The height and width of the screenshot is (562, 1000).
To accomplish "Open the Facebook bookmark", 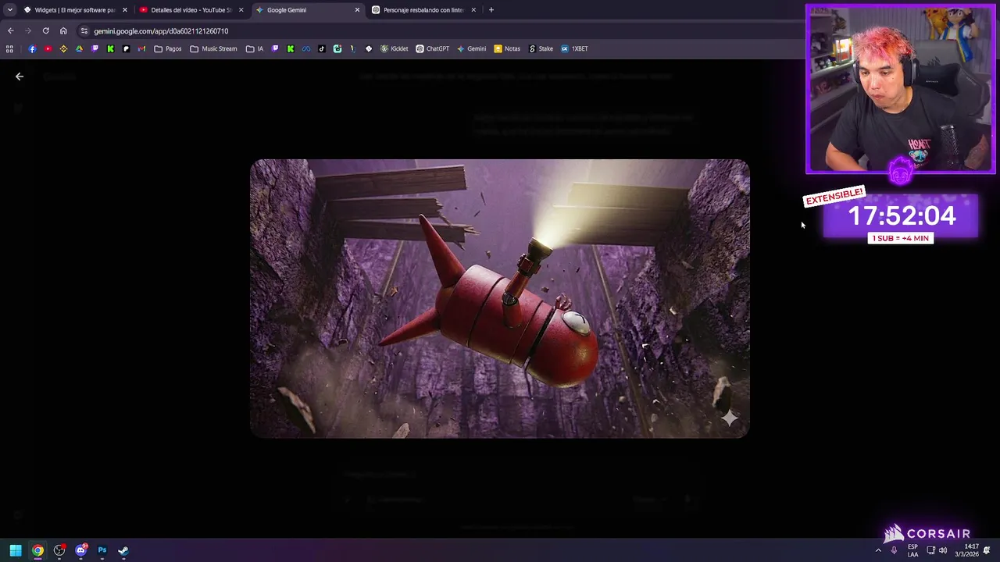I will 32,48.
